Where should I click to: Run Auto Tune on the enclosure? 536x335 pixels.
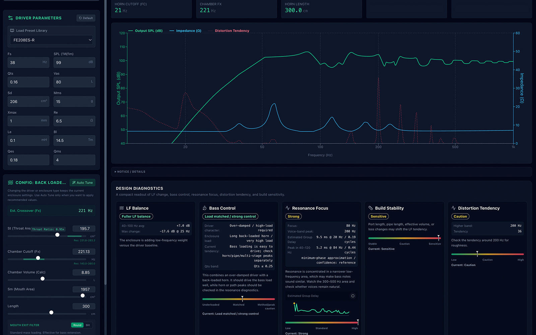pyautogui.click(x=82, y=183)
